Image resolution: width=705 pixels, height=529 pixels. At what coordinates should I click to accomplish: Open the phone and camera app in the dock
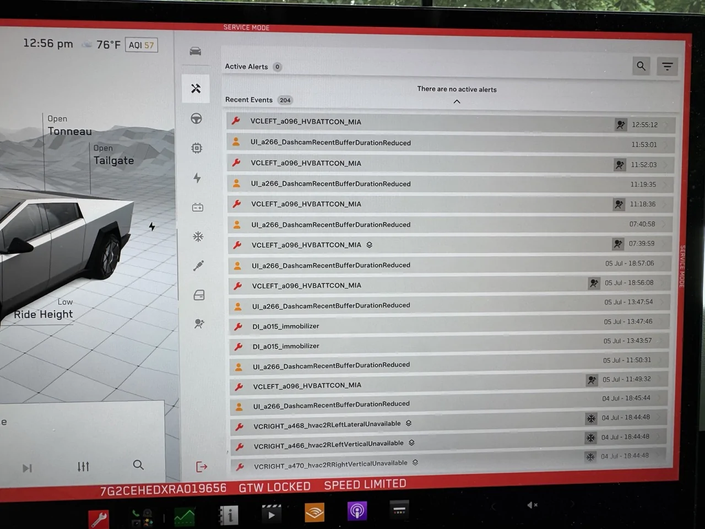point(142,518)
